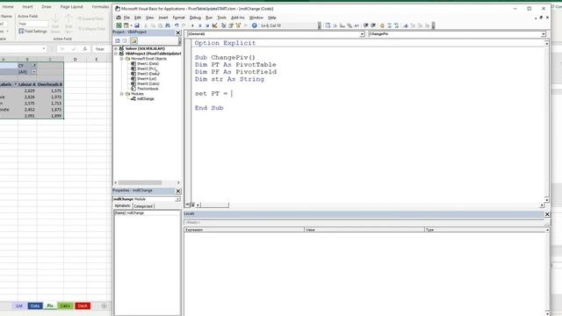This screenshot has width=562, height=316.
Task: Select Dash sheet tab in Excel
Action: [x=83, y=305]
